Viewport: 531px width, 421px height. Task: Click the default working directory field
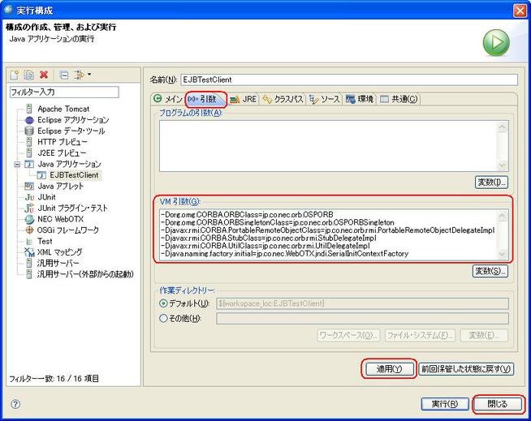362,303
